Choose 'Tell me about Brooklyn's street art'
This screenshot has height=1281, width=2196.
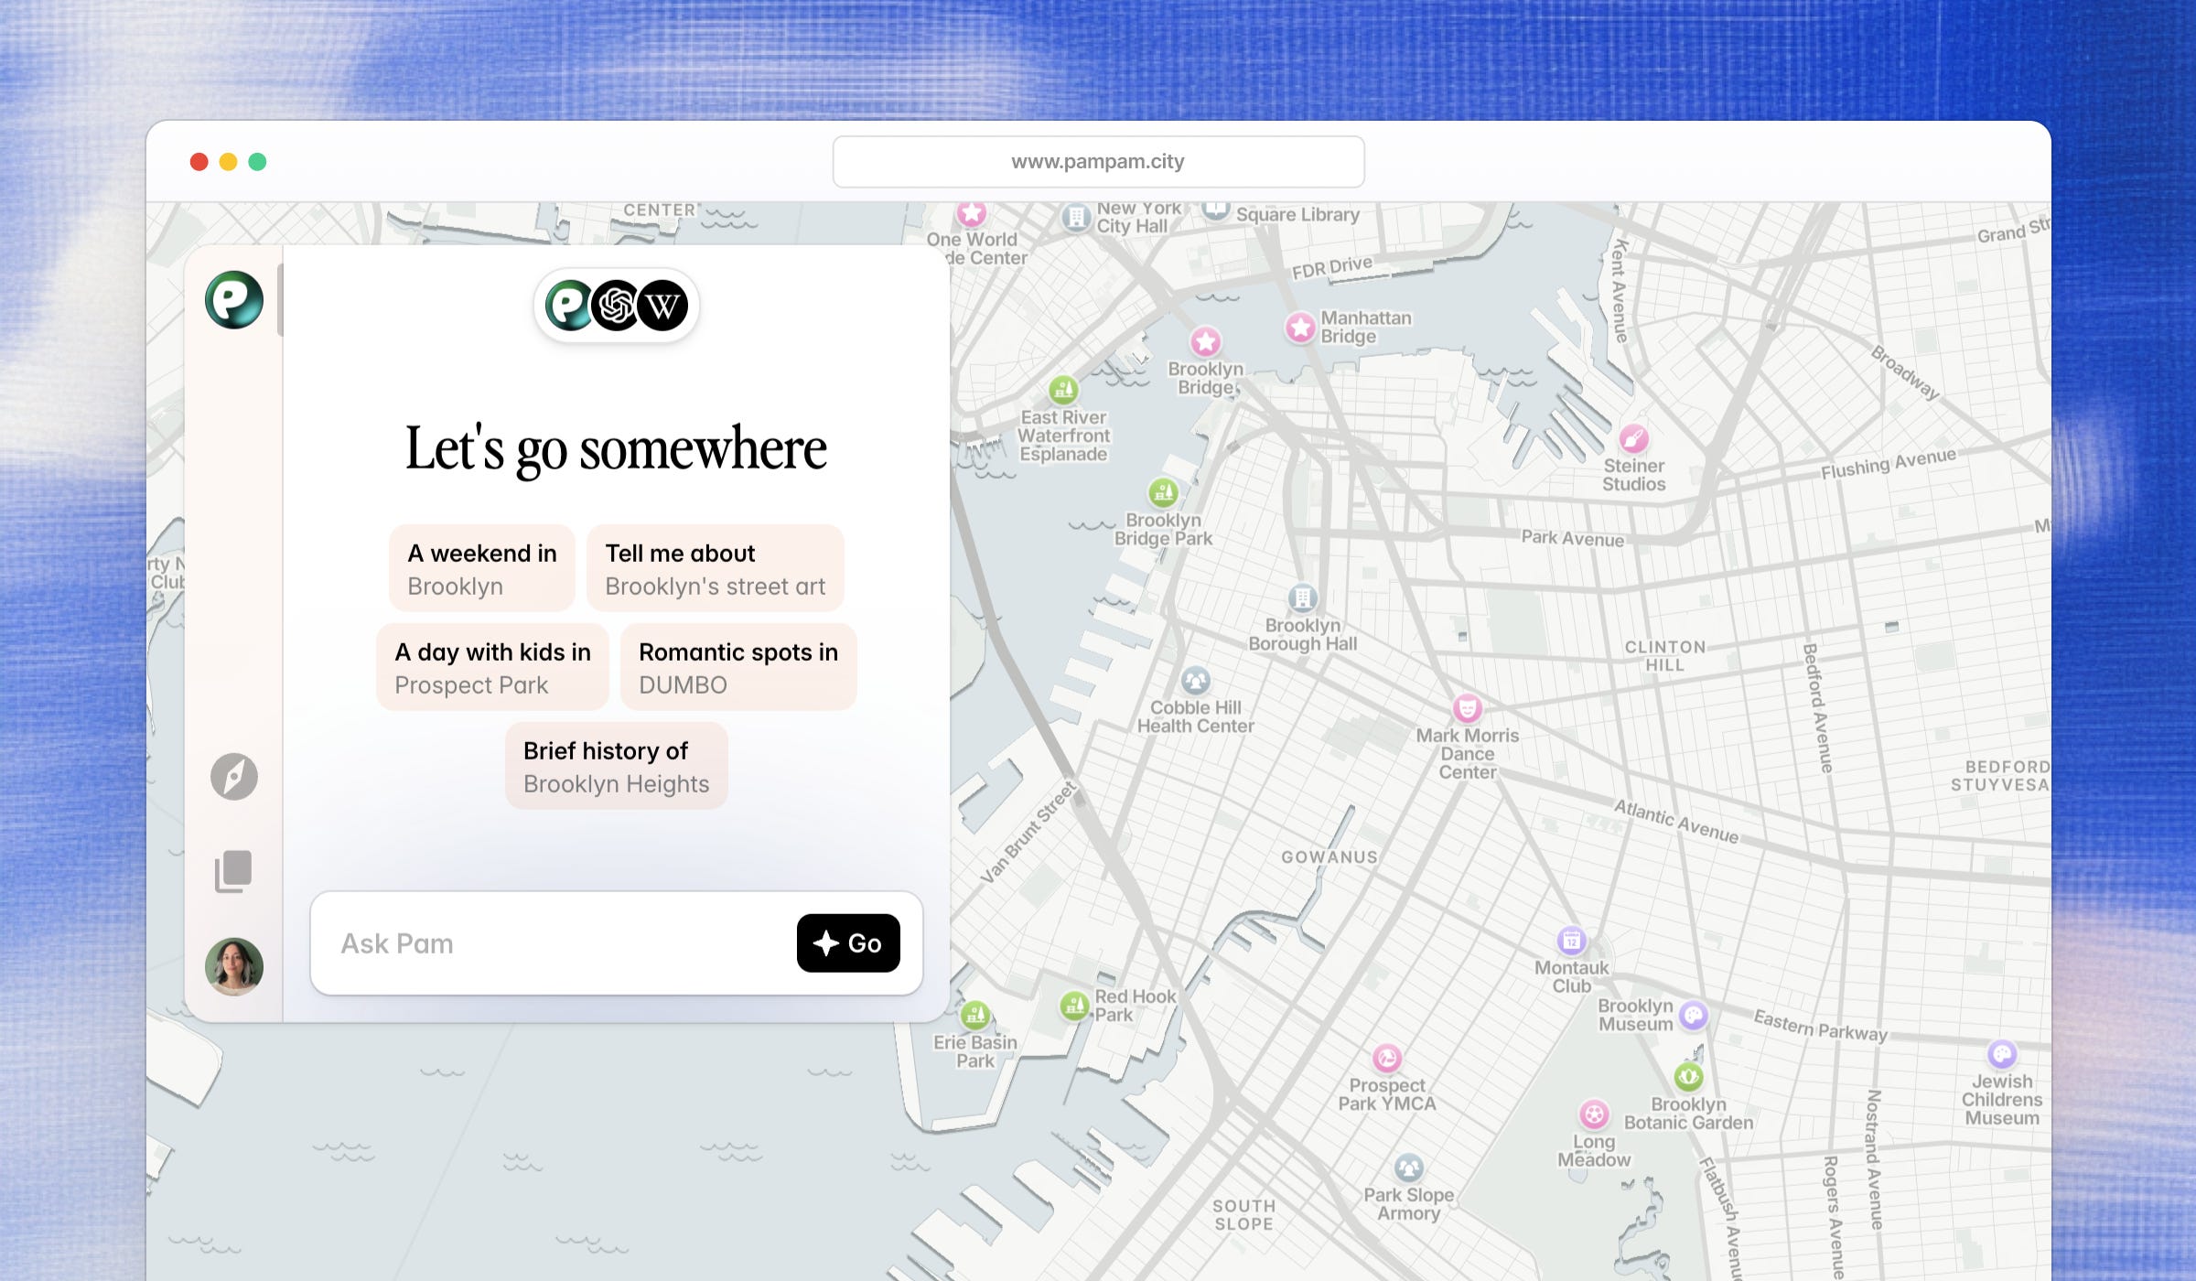716,568
